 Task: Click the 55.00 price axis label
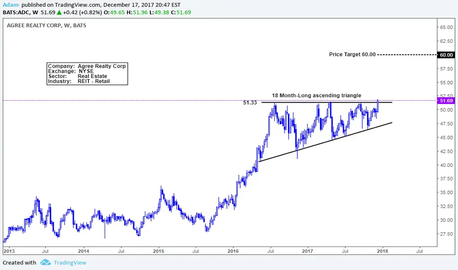point(446,82)
